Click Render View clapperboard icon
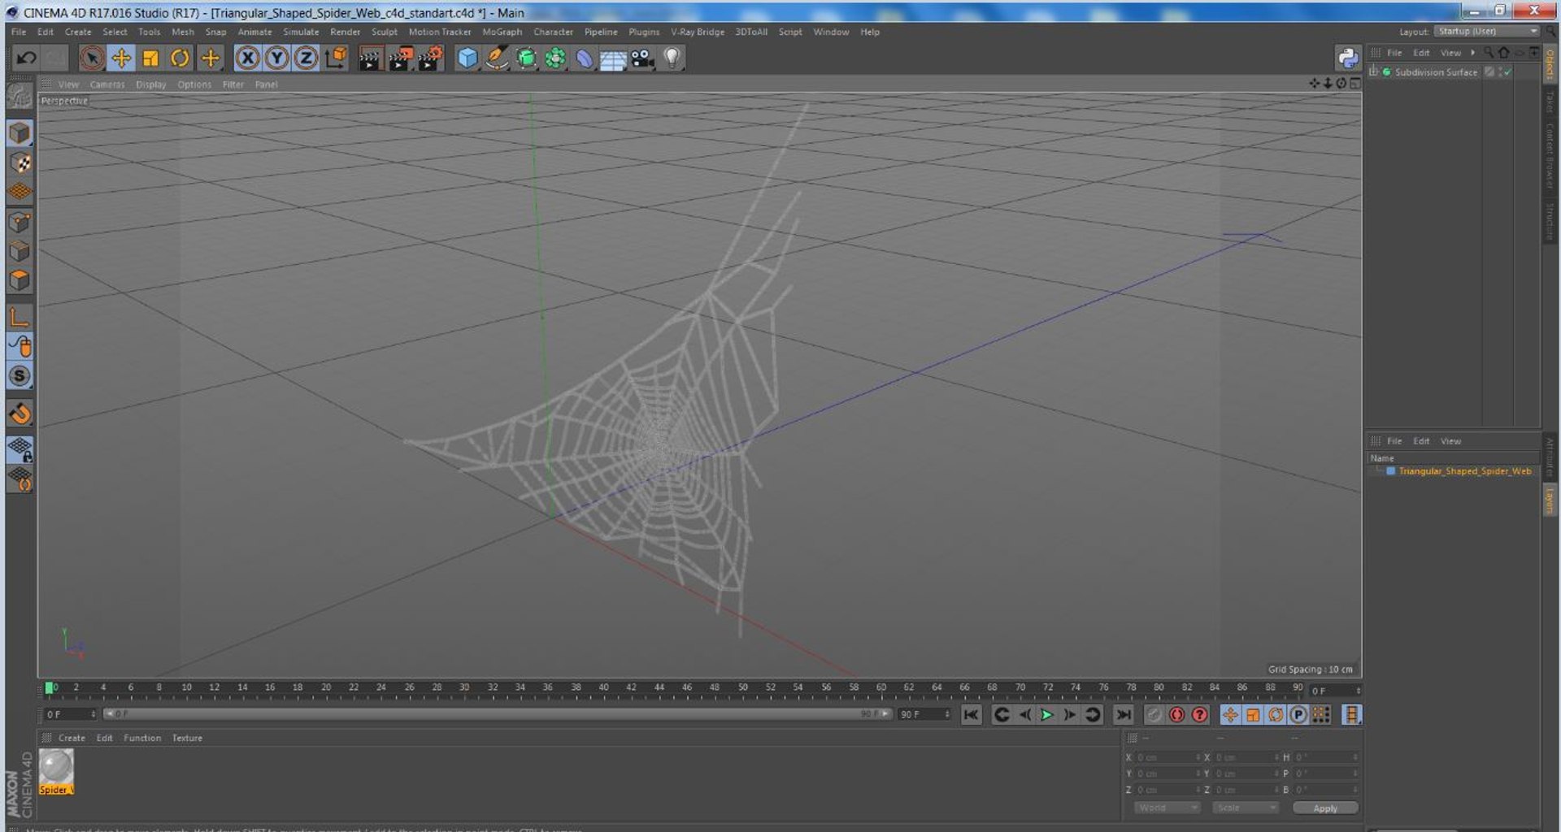Viewport: 1561px width, 832px height. (x=370, y=58)
